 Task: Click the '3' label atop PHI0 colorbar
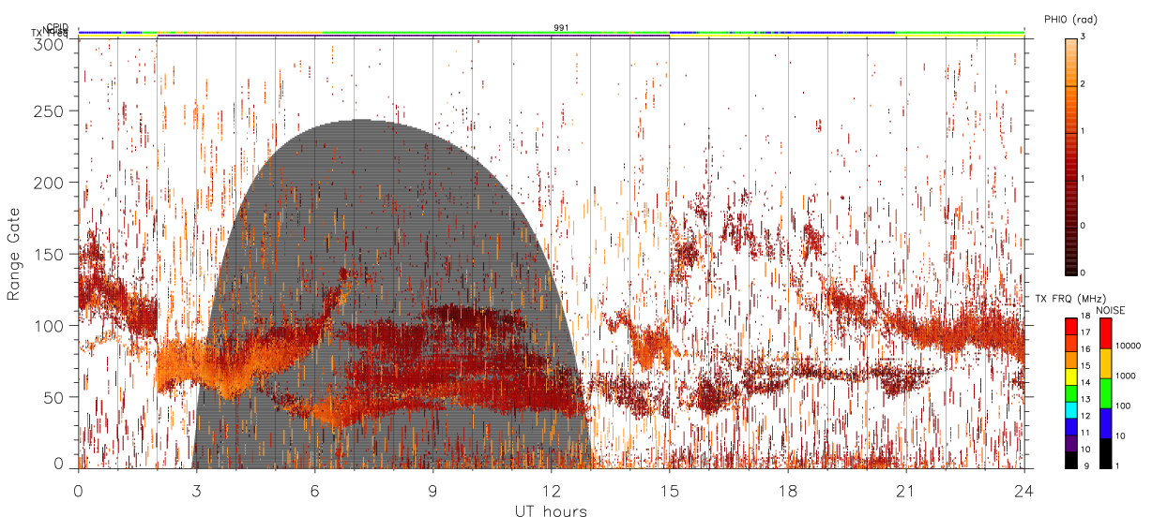tap(1083, 37)
